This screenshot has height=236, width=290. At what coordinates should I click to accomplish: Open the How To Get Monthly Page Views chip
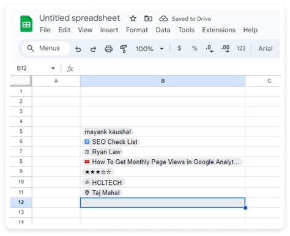pyautogui.click(x=162, y=162)
